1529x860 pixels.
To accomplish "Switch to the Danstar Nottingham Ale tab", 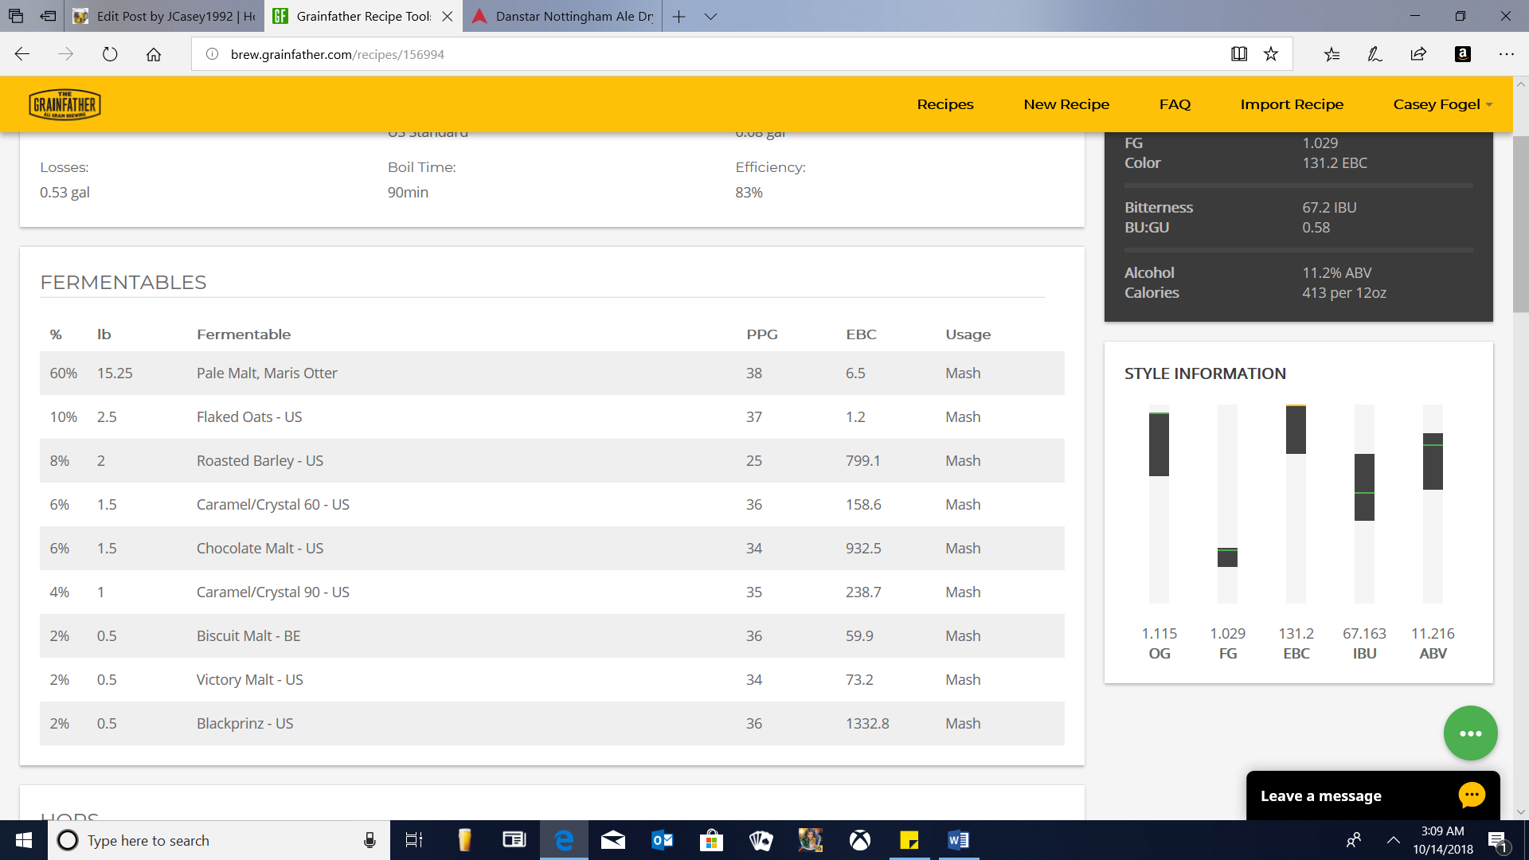I will click(x=563, y=16).
